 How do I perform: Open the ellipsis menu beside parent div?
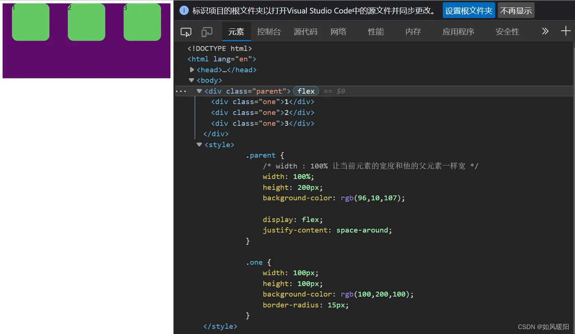pos(181,91)
